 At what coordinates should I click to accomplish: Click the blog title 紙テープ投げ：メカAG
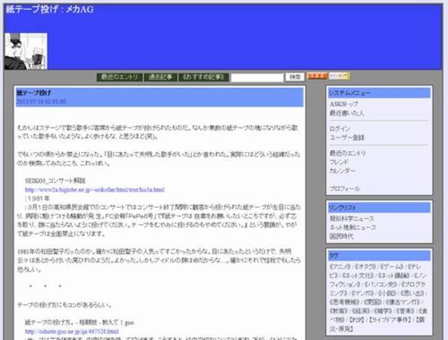[51, 9]
